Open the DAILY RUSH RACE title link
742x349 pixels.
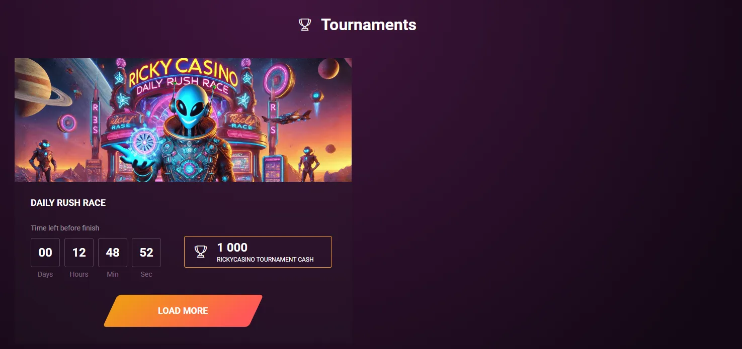pos(68,203)
